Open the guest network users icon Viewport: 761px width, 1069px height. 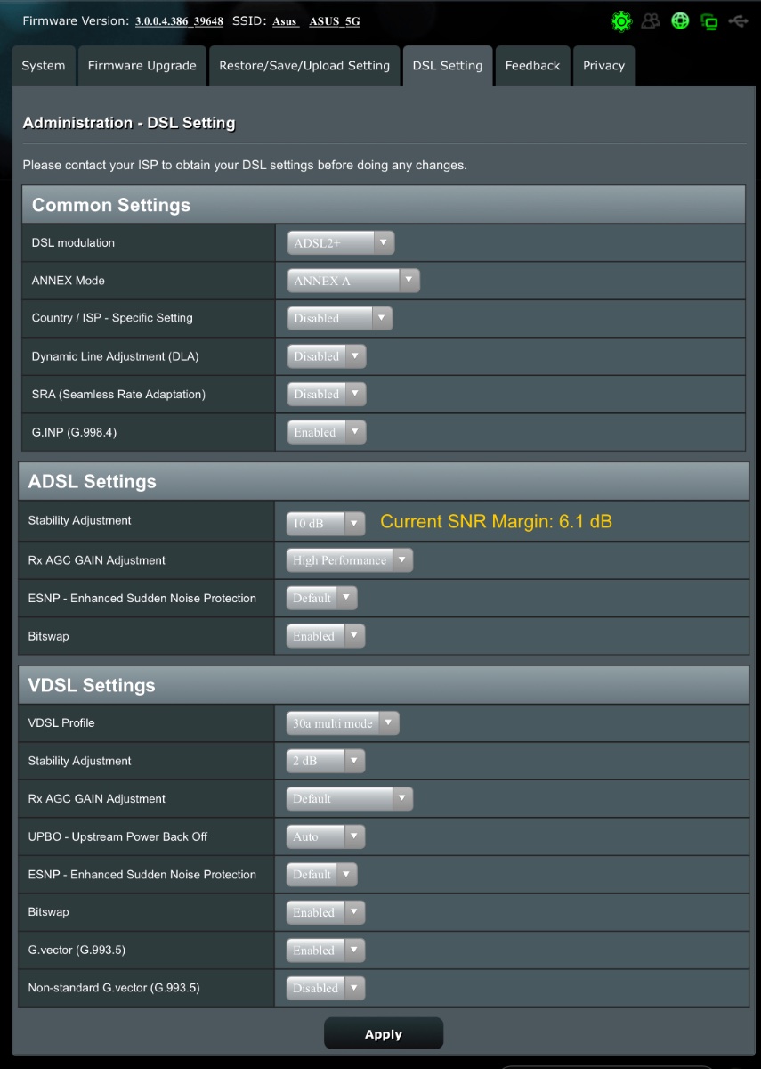pyautogui.click(x=651, y=21)
